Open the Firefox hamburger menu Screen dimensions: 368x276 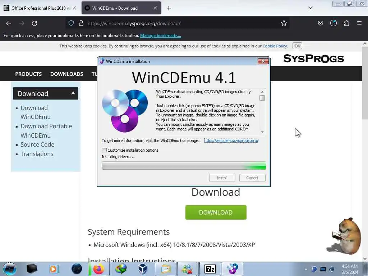pos(359,23)
